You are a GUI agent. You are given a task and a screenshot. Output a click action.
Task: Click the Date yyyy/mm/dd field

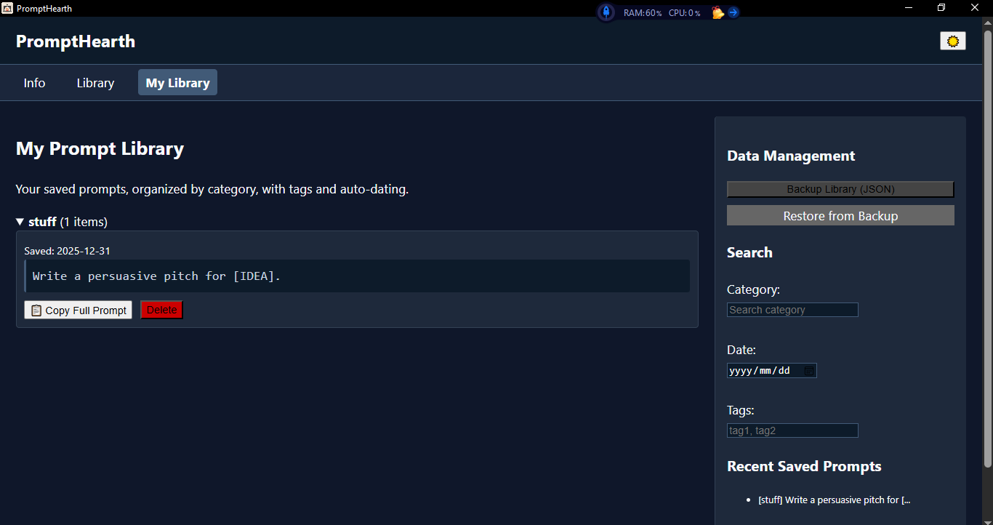point(771,371)
